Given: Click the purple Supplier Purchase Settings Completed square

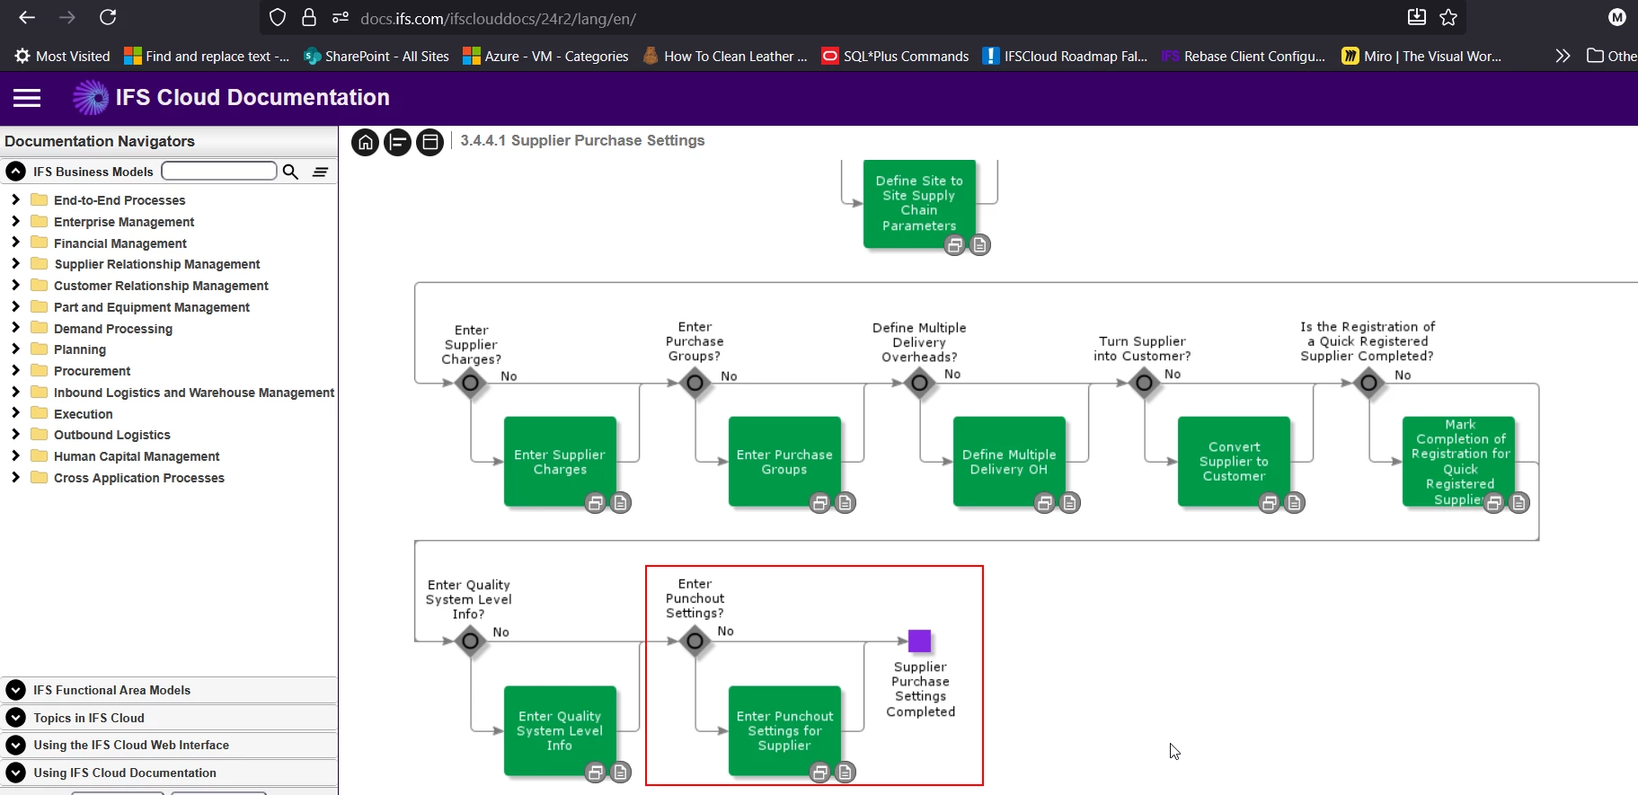Looking at the screenshot, I should (919, 640).
